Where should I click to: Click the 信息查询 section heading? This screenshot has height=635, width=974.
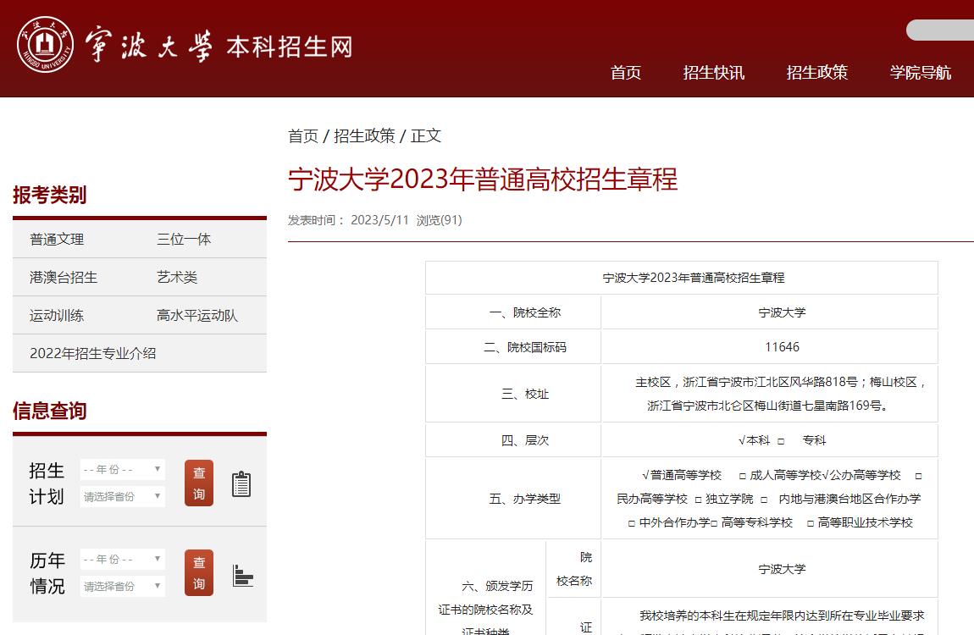pos(50,411)
